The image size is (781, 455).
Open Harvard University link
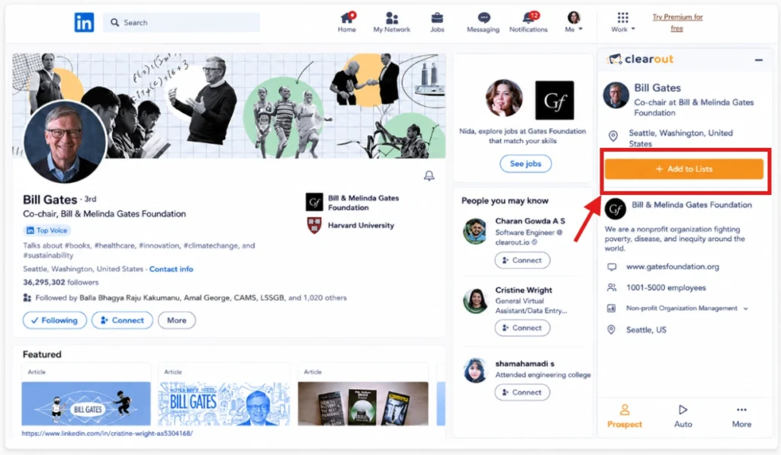361,226
